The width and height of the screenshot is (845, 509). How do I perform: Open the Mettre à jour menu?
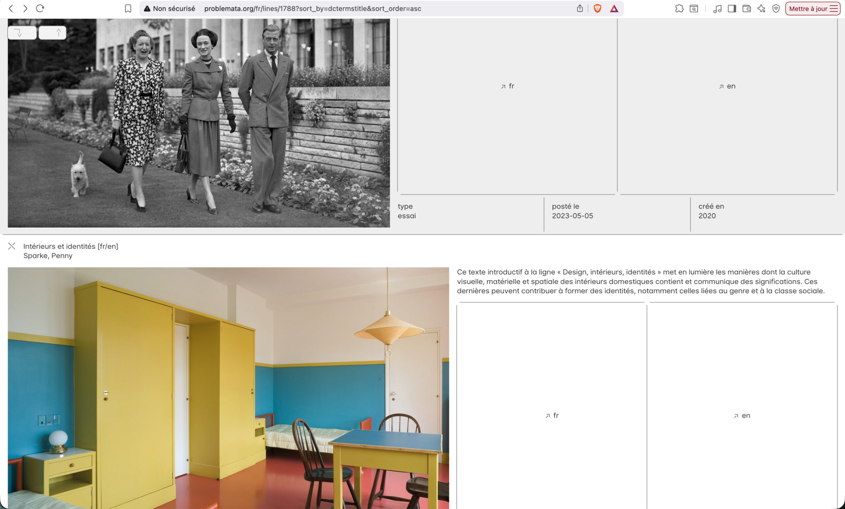[813, 9]
